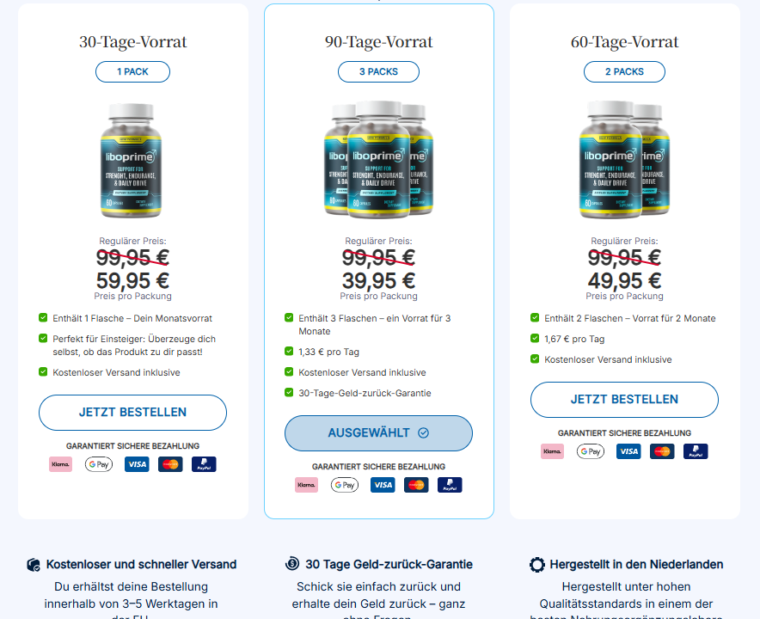Click the gear icon beside Hergestellt in den Niederlanden

pos(537,565)
